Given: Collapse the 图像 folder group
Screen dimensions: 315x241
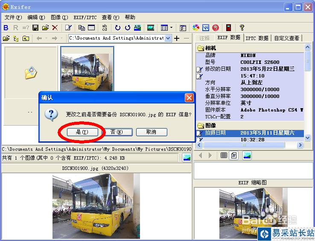Looking at the screenshot, I should (201, 126).
